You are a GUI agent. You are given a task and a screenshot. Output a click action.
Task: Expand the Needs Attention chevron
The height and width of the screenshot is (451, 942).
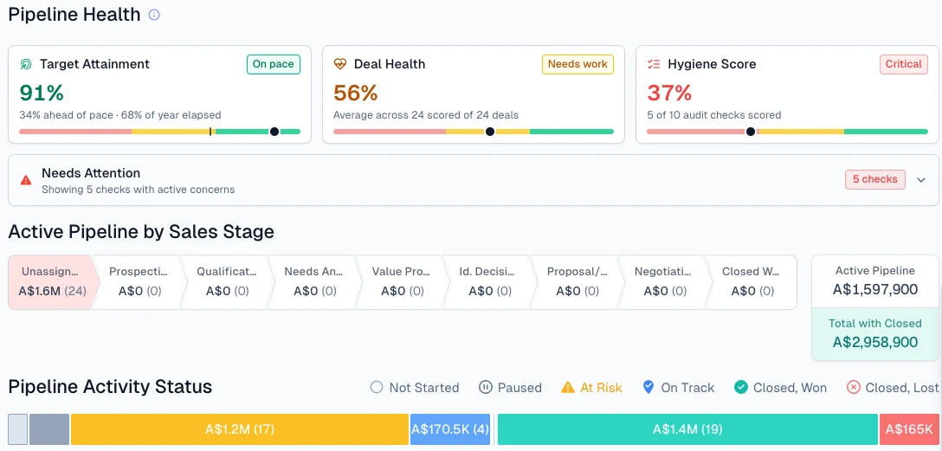pyautogui.click(x=921, y=179)
